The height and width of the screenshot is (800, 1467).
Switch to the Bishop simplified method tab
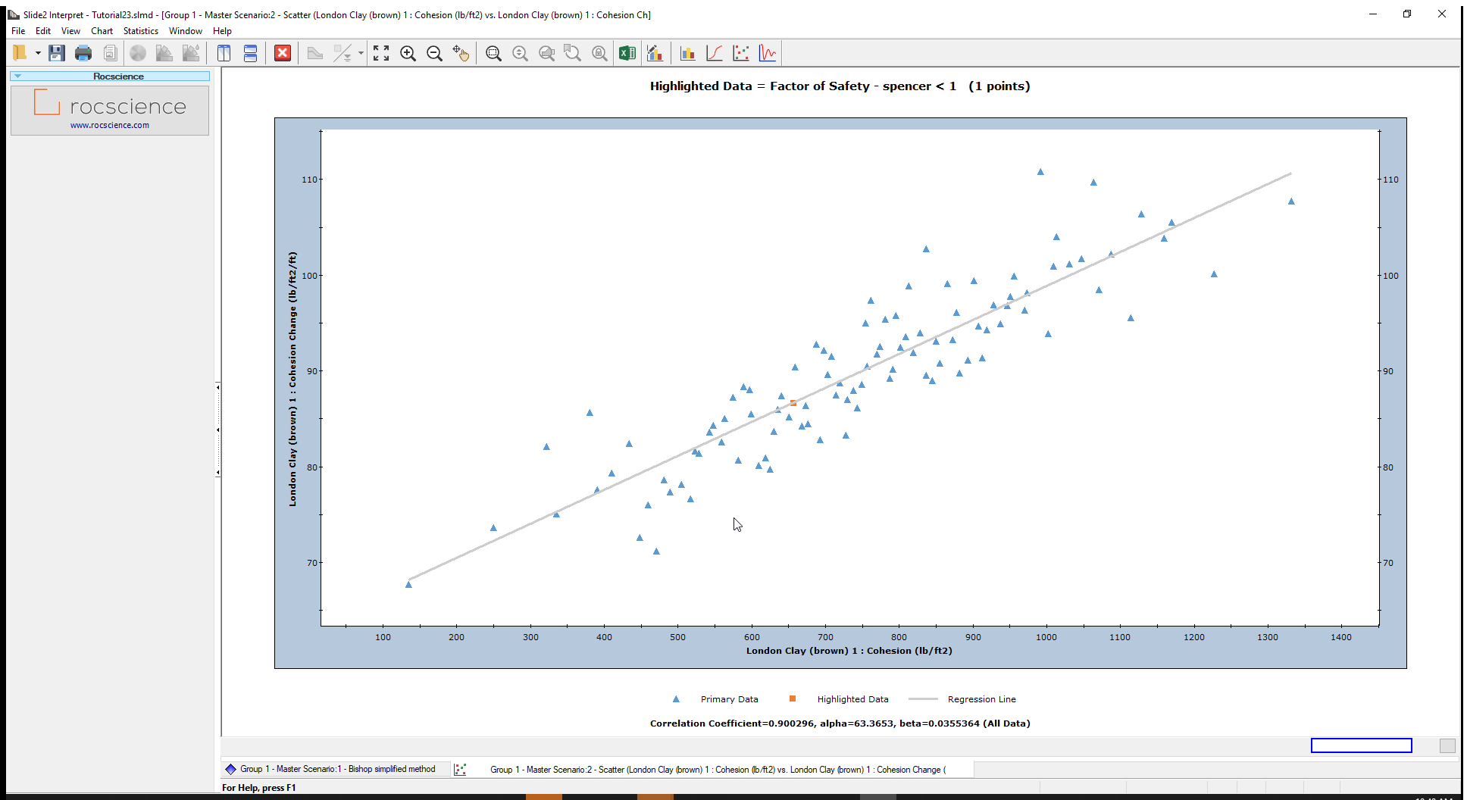336,769
